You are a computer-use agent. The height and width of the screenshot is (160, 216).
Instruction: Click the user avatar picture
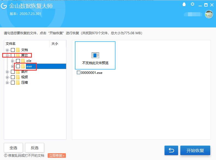(x=209, y=14)
